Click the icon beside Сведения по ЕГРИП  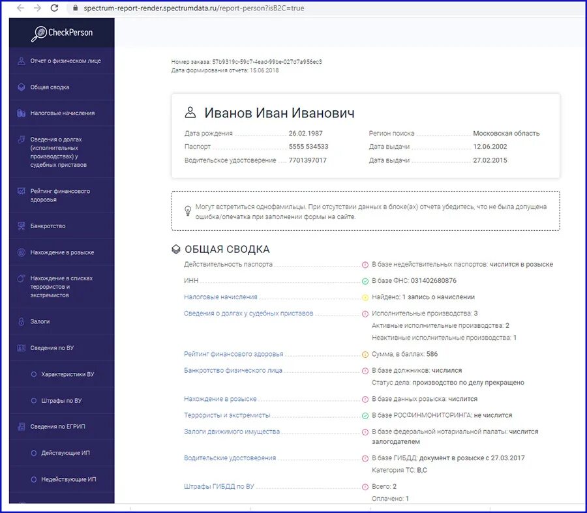tap(22, 426)
